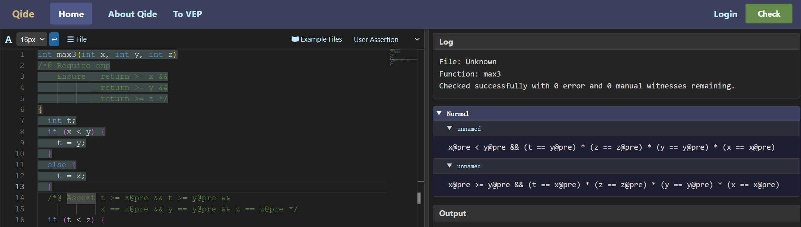Place cursor on line 13 closing brace
This screenshot has height=227, width=801.
pos(50,187)
